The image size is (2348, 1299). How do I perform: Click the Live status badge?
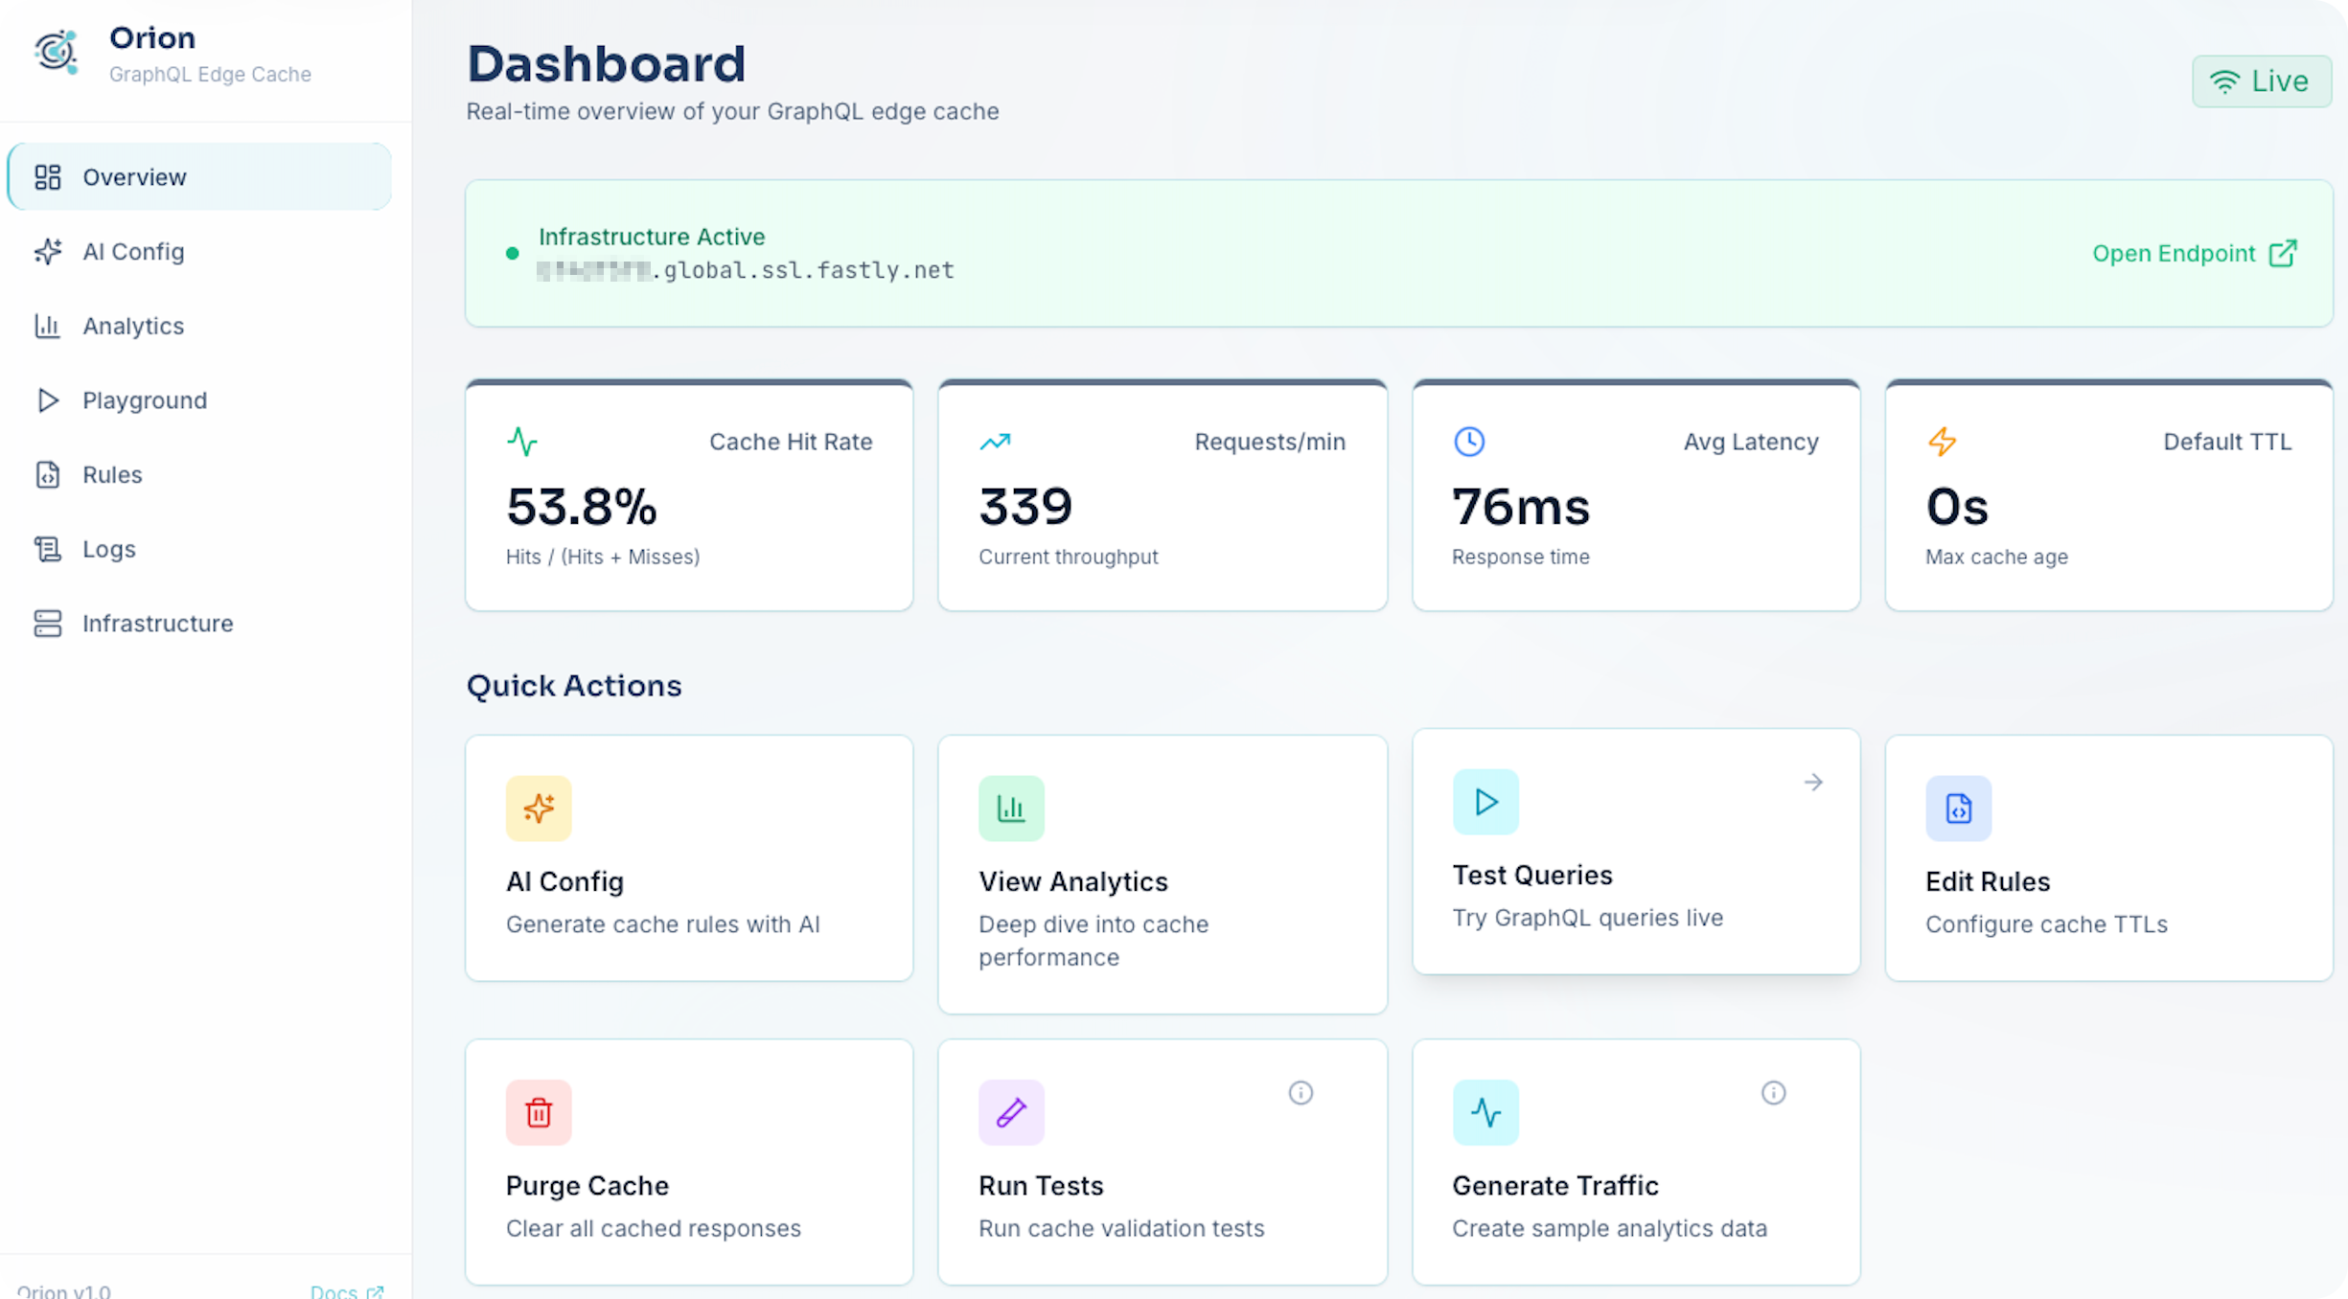[2261, 81]
